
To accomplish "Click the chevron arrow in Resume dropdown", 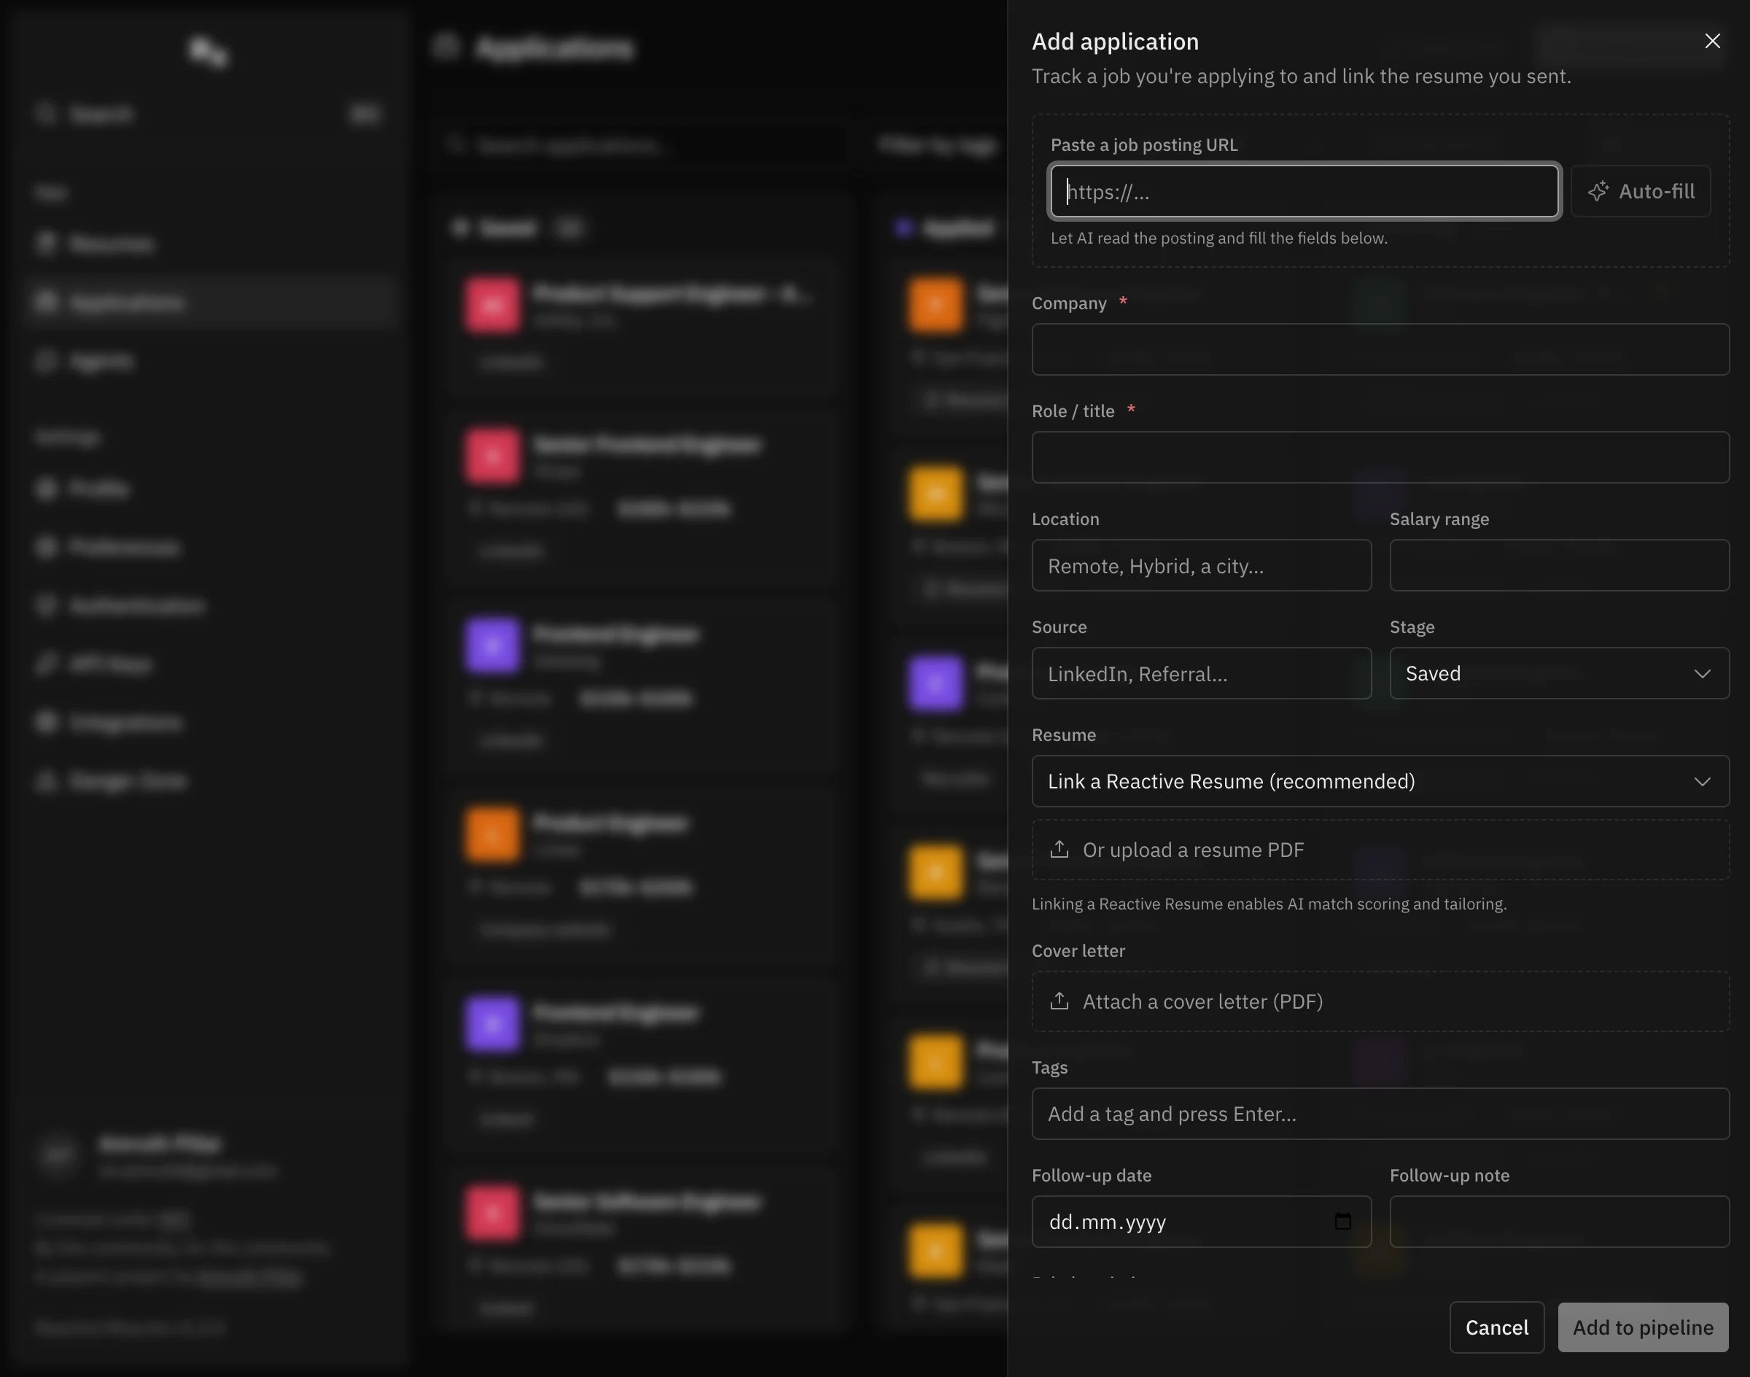I will pyautogui.click(x=1702, y=781).
